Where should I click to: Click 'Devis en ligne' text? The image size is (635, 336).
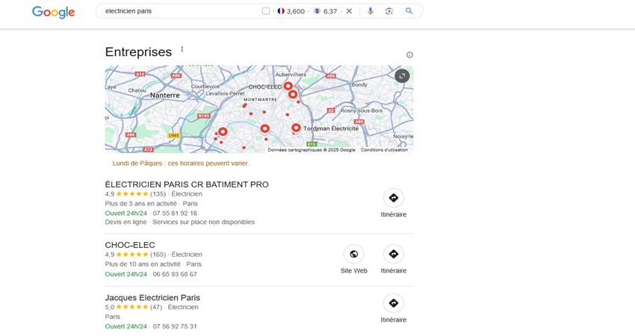tap(126, 222)
